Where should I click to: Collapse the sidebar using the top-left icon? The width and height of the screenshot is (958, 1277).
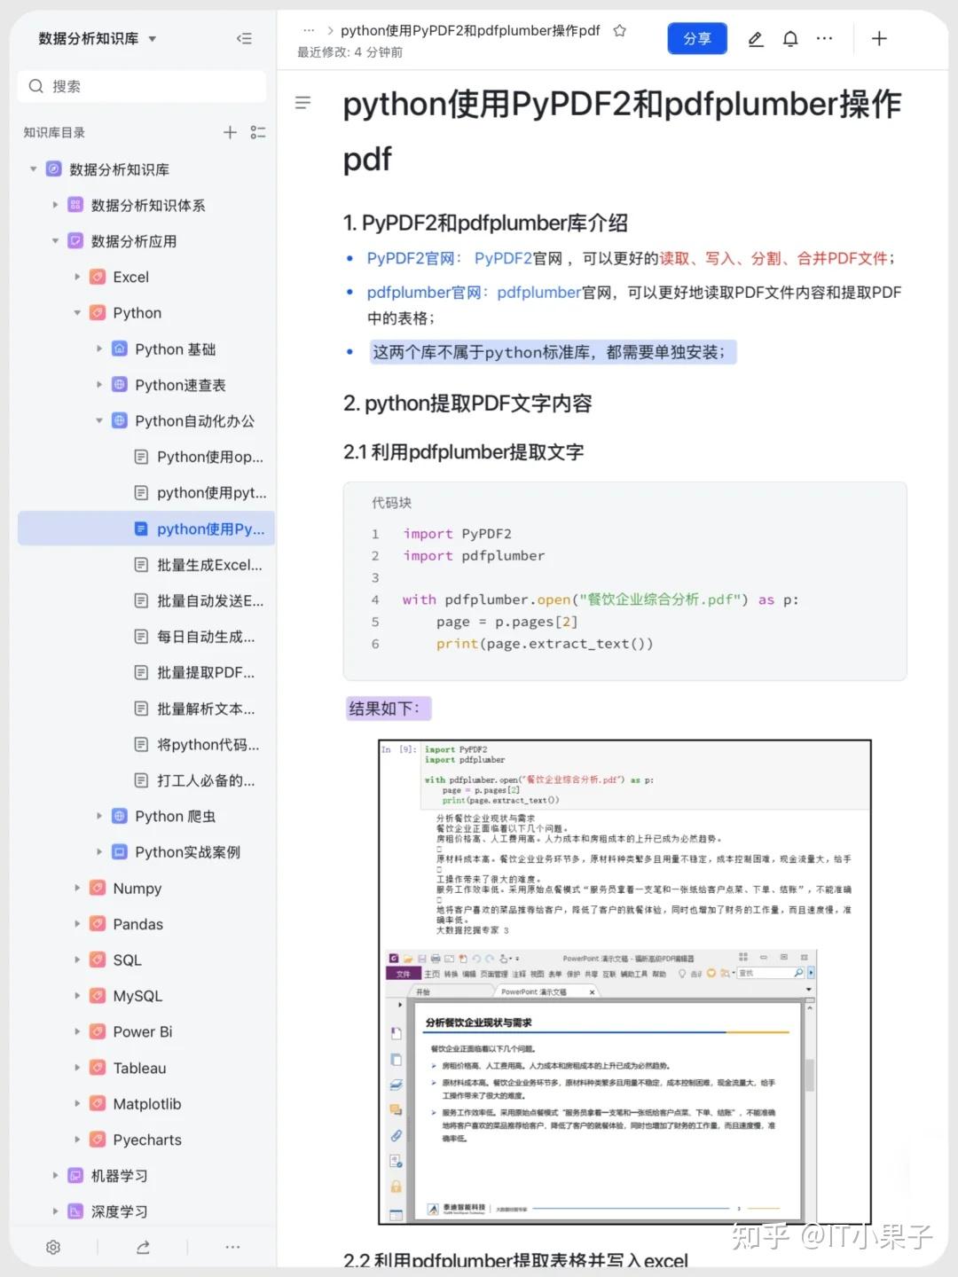243,38
